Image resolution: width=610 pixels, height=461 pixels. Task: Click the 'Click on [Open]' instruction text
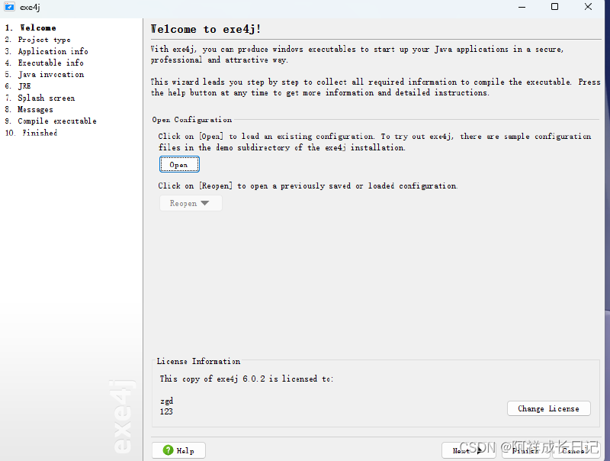(374, 142)
